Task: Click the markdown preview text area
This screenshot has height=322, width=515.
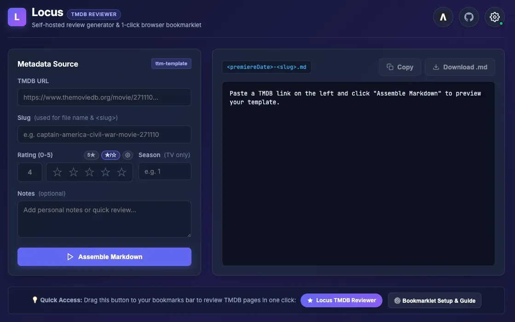Action: coord(359,174)
